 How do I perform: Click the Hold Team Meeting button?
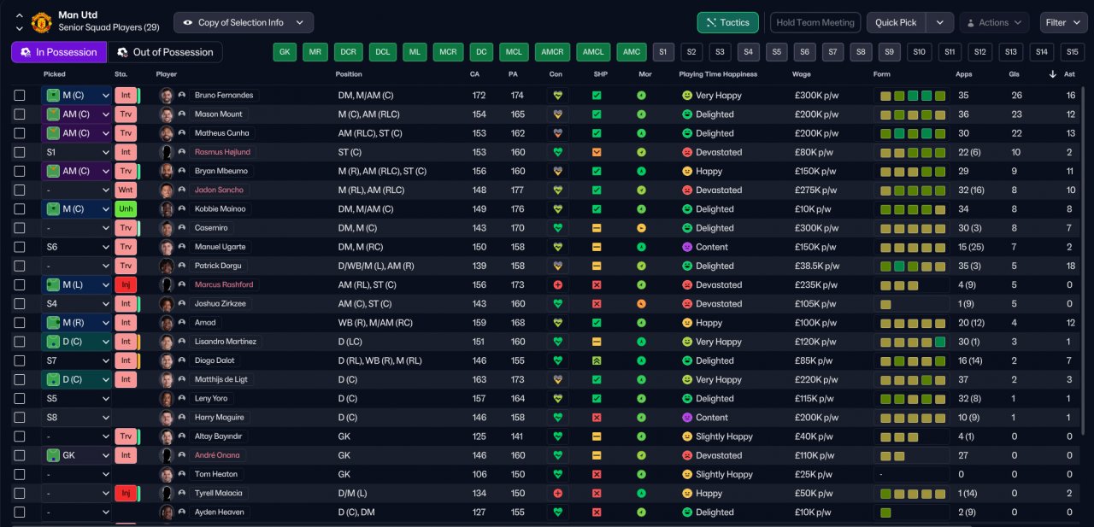(815, 23)
